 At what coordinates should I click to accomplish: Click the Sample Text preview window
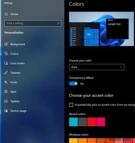[x=117, y=29]
